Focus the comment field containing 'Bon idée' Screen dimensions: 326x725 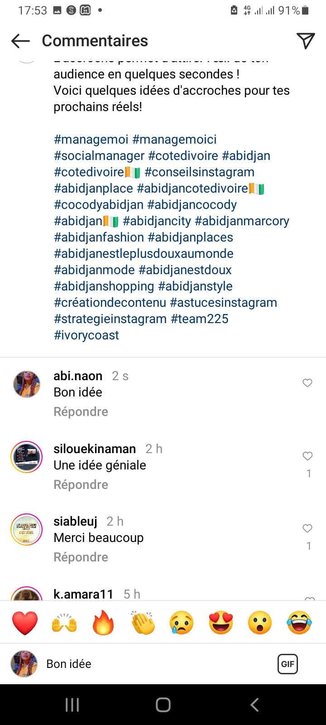tap(154, 664)
